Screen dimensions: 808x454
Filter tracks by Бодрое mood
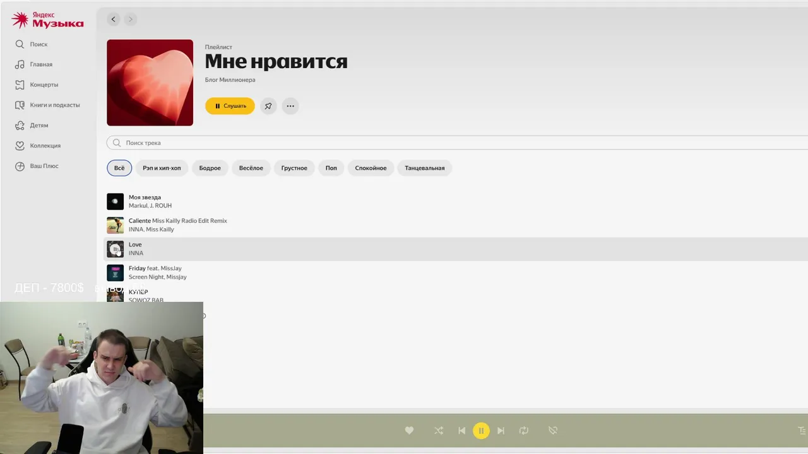pyautogui.click(x=210, y=168)
